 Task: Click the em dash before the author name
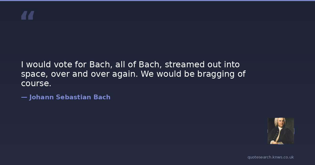(24, 97)
